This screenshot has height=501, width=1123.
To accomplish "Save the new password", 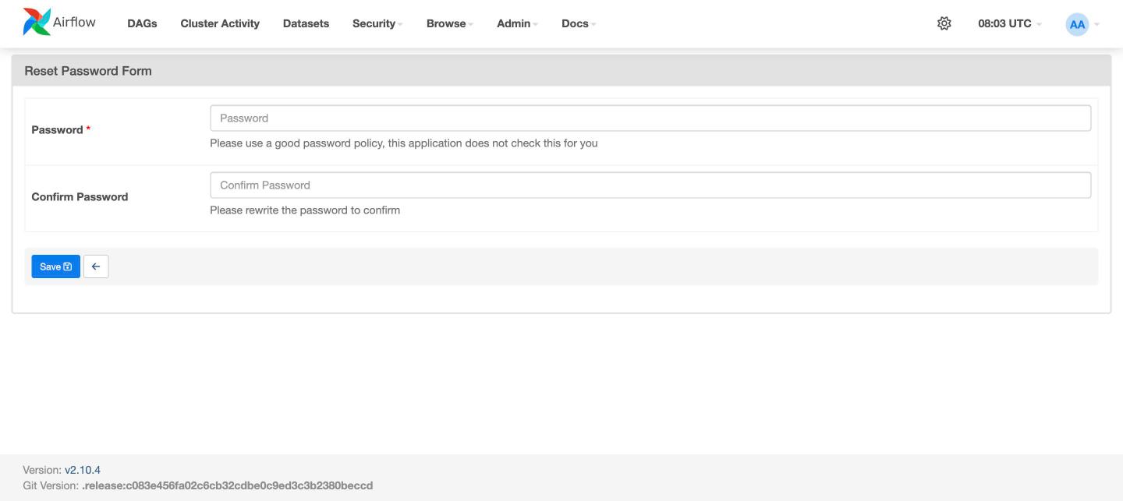I will [x=55, y=266].
